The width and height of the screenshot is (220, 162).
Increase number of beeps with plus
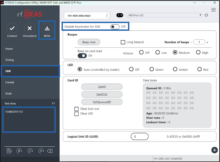[207, 42]
